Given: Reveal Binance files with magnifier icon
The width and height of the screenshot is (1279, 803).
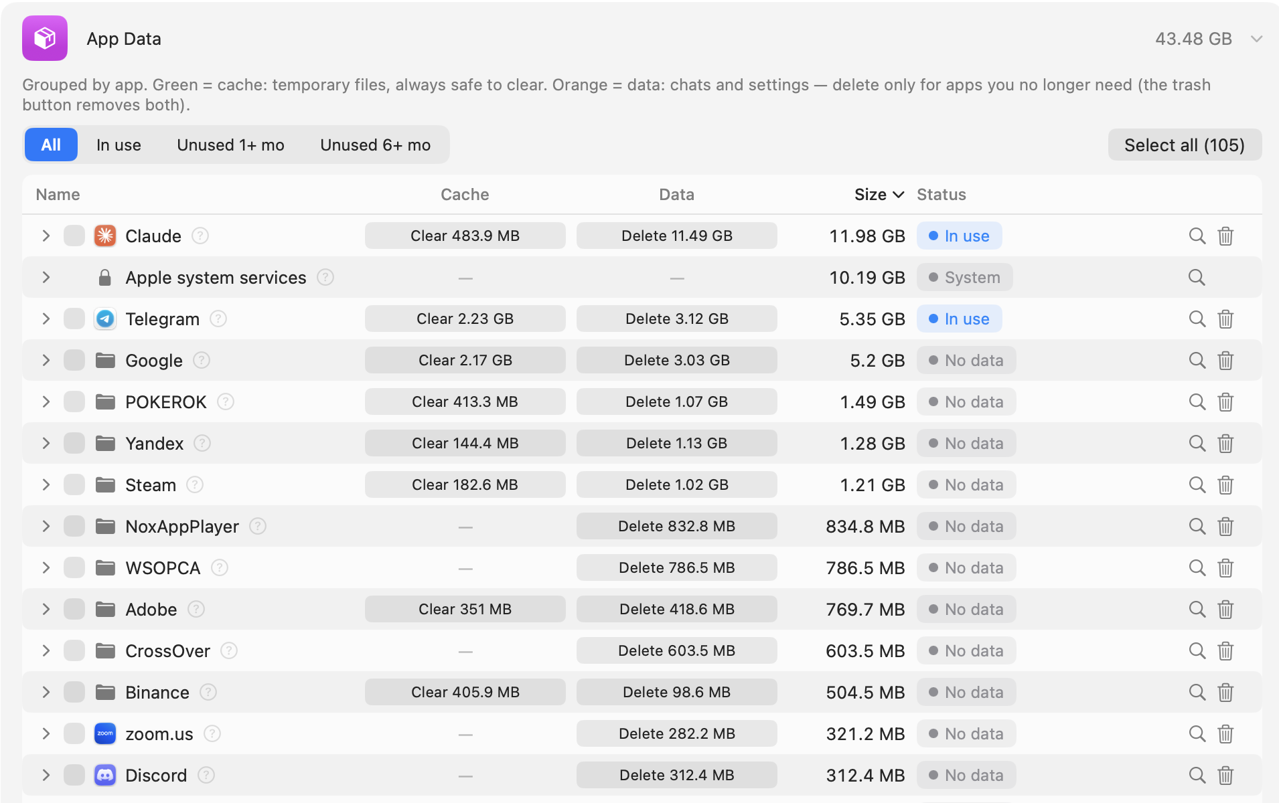Looking at the screenshot, I should click(x=1197, y=693).
